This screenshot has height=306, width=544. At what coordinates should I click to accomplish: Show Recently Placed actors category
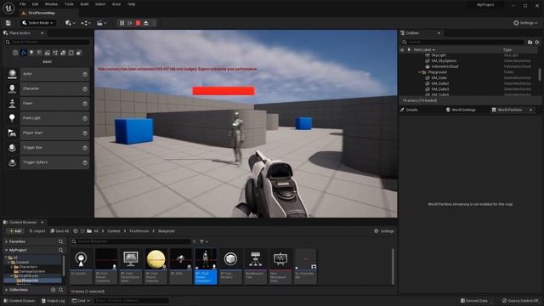click(15, 53)
